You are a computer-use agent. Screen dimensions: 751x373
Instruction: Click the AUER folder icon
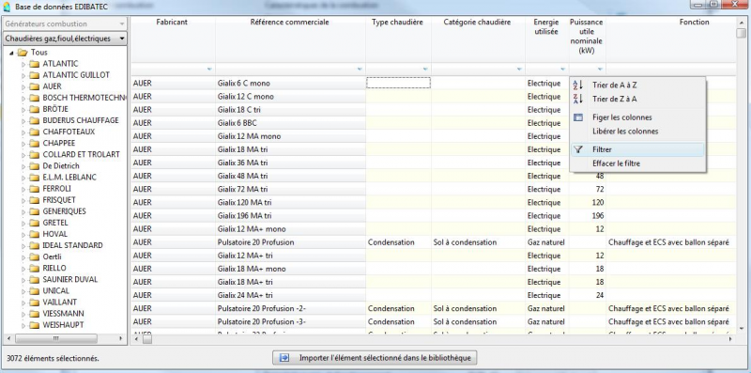point(34,86)
